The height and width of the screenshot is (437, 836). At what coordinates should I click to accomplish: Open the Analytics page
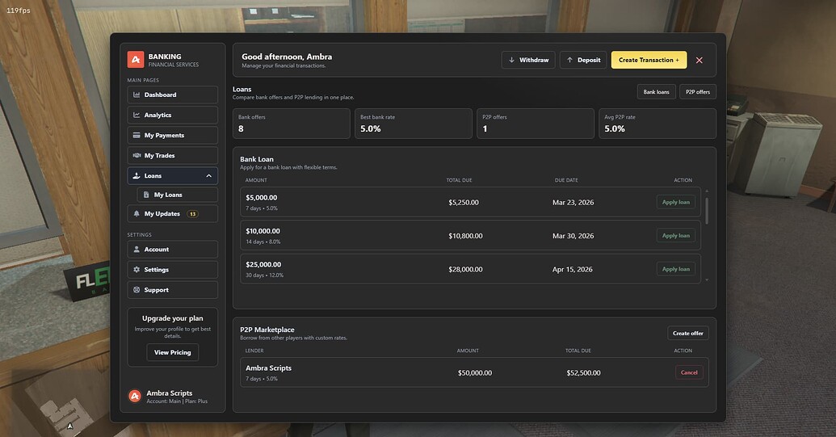click(172, 116)
